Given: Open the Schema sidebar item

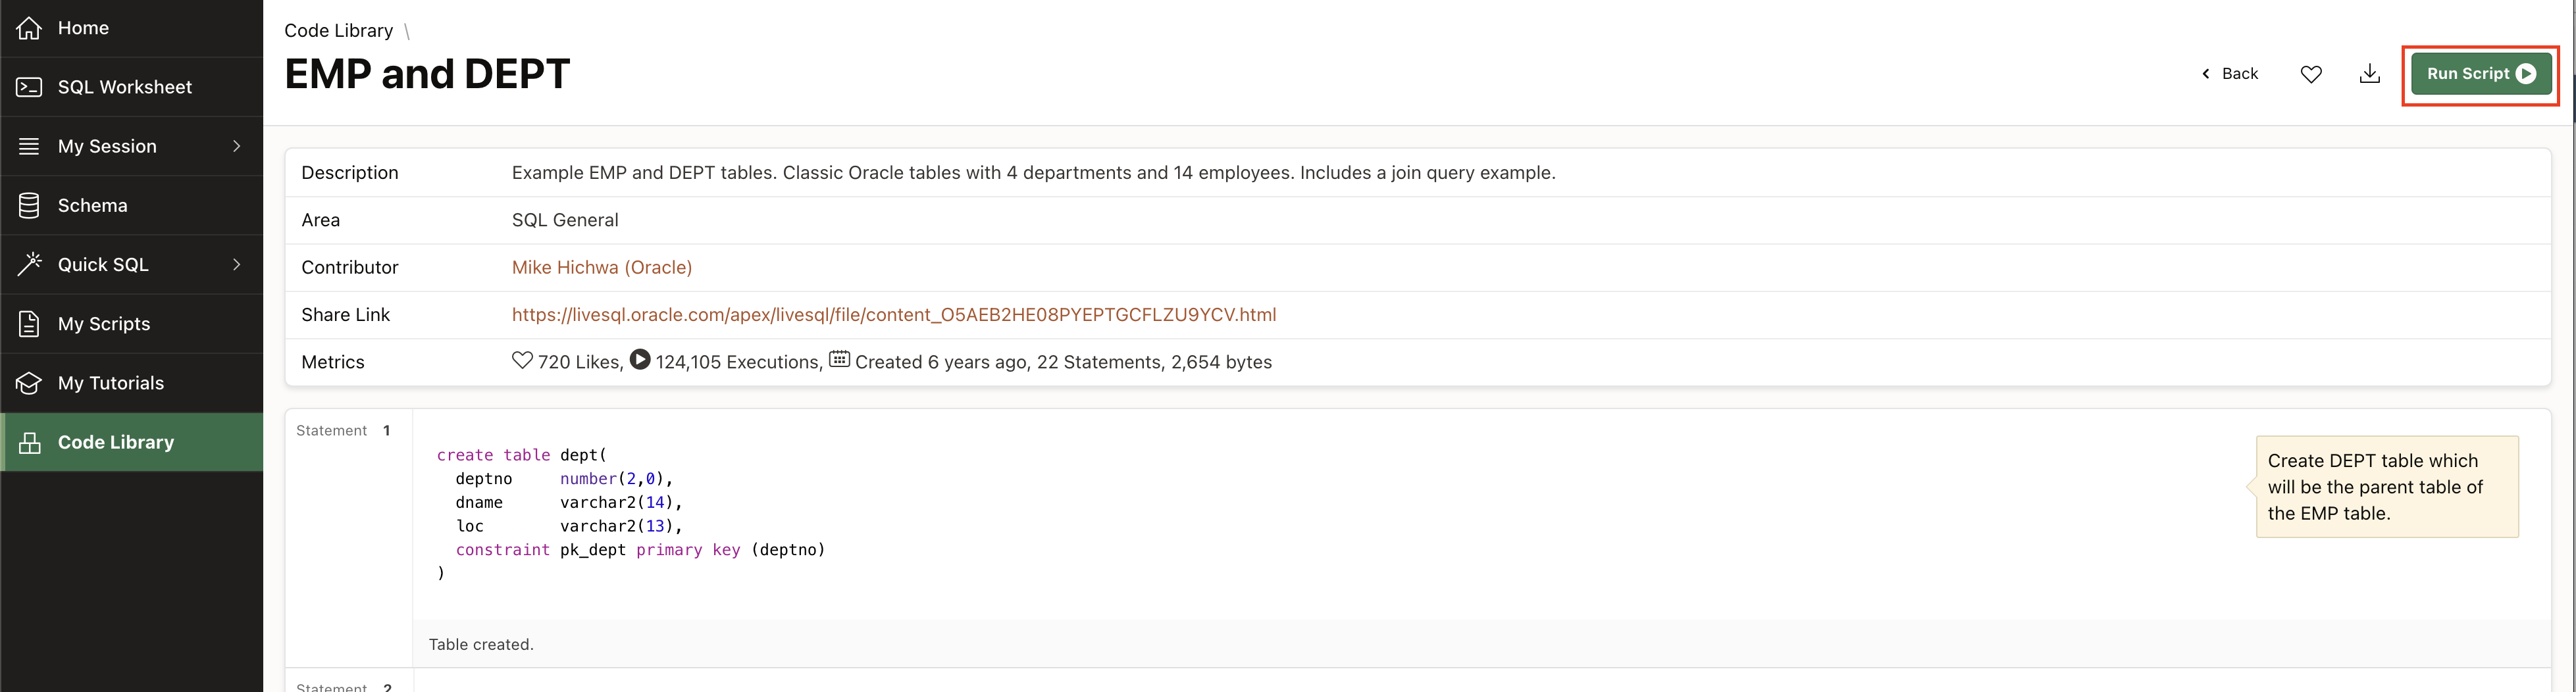Looking at the screenshot, I should tap(131, 205).
